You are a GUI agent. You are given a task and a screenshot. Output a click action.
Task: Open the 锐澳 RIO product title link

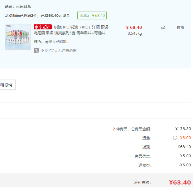point(71,30)
